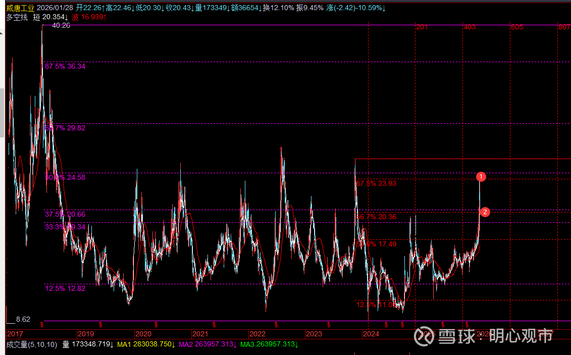The height and width of the screenshot is (355, 571).
Task: Select the magenta MA2 volume value
Action: point(207,344)
